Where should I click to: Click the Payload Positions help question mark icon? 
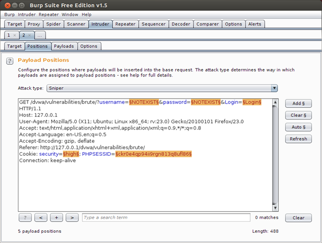click(9, 61)
